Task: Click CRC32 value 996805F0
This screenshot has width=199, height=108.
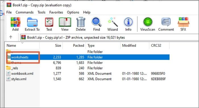Action: (x=158, y=74)
